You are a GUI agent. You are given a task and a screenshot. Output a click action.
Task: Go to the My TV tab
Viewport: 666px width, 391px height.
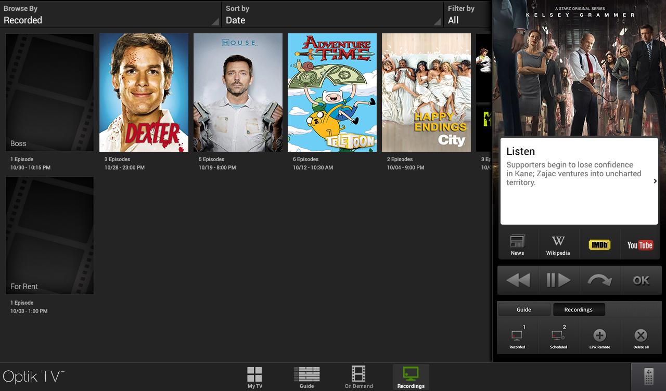(x=254, y=376)
